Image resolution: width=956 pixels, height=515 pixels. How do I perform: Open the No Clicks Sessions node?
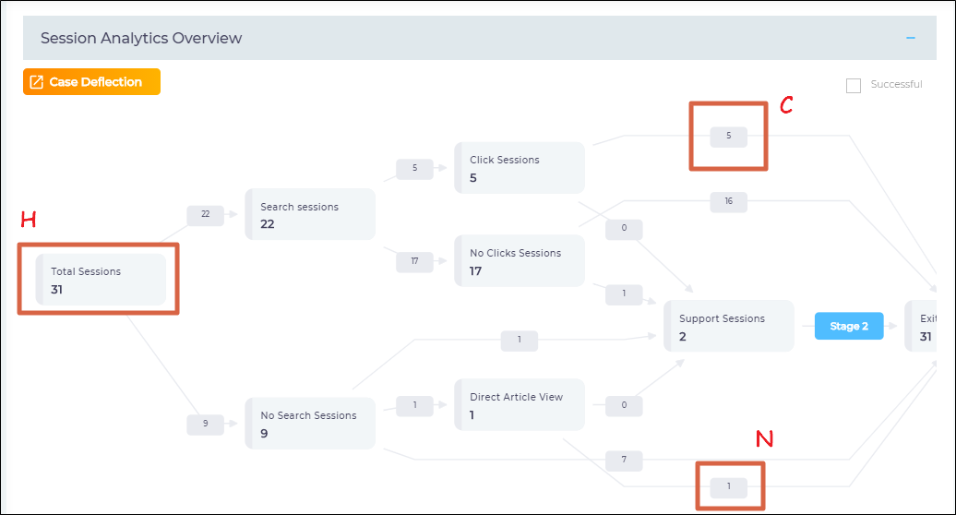pyautogui.click(x=520, y=261)
